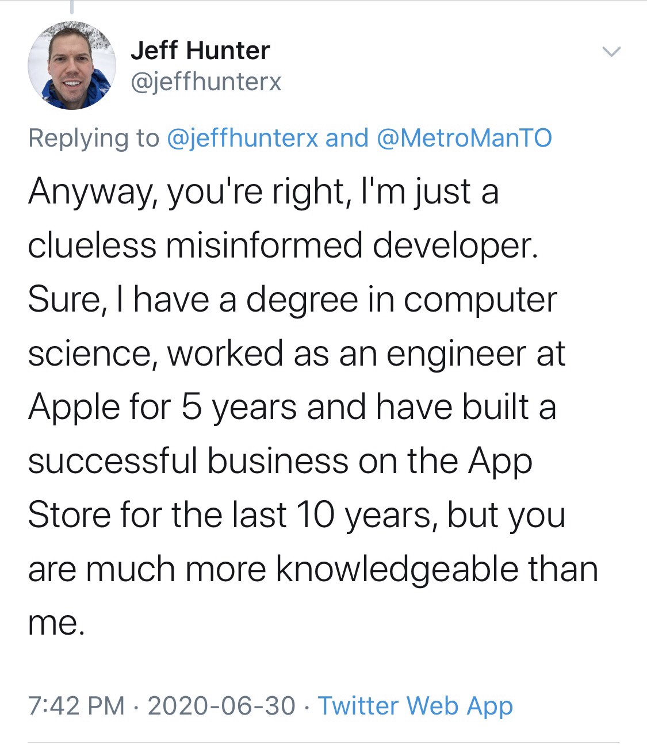Screen dimensions: 647x745
Task: Click the 2020-06-30 date
Action: 221,705
